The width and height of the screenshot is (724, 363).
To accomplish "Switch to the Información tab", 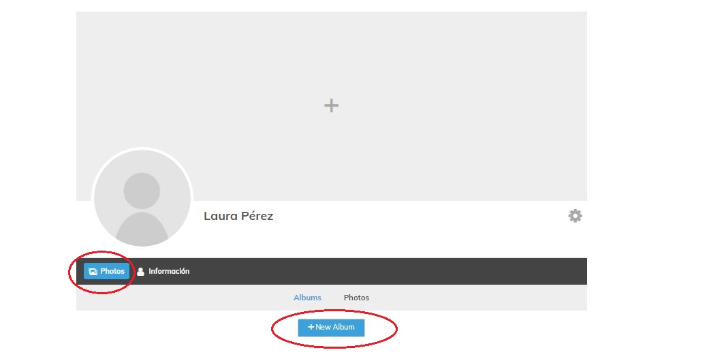I will (163, 271).
